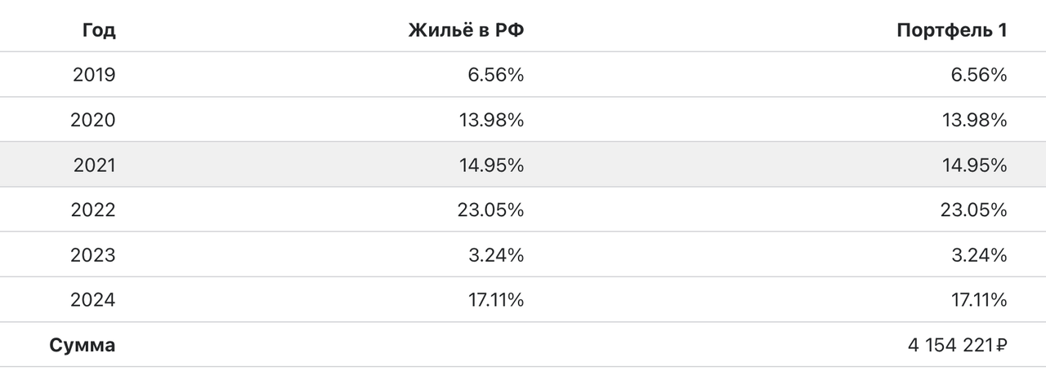This screenshot has height=371, width=1046.
Task: Click the "Жильё в РФ" column header
Action: (466, 30)
